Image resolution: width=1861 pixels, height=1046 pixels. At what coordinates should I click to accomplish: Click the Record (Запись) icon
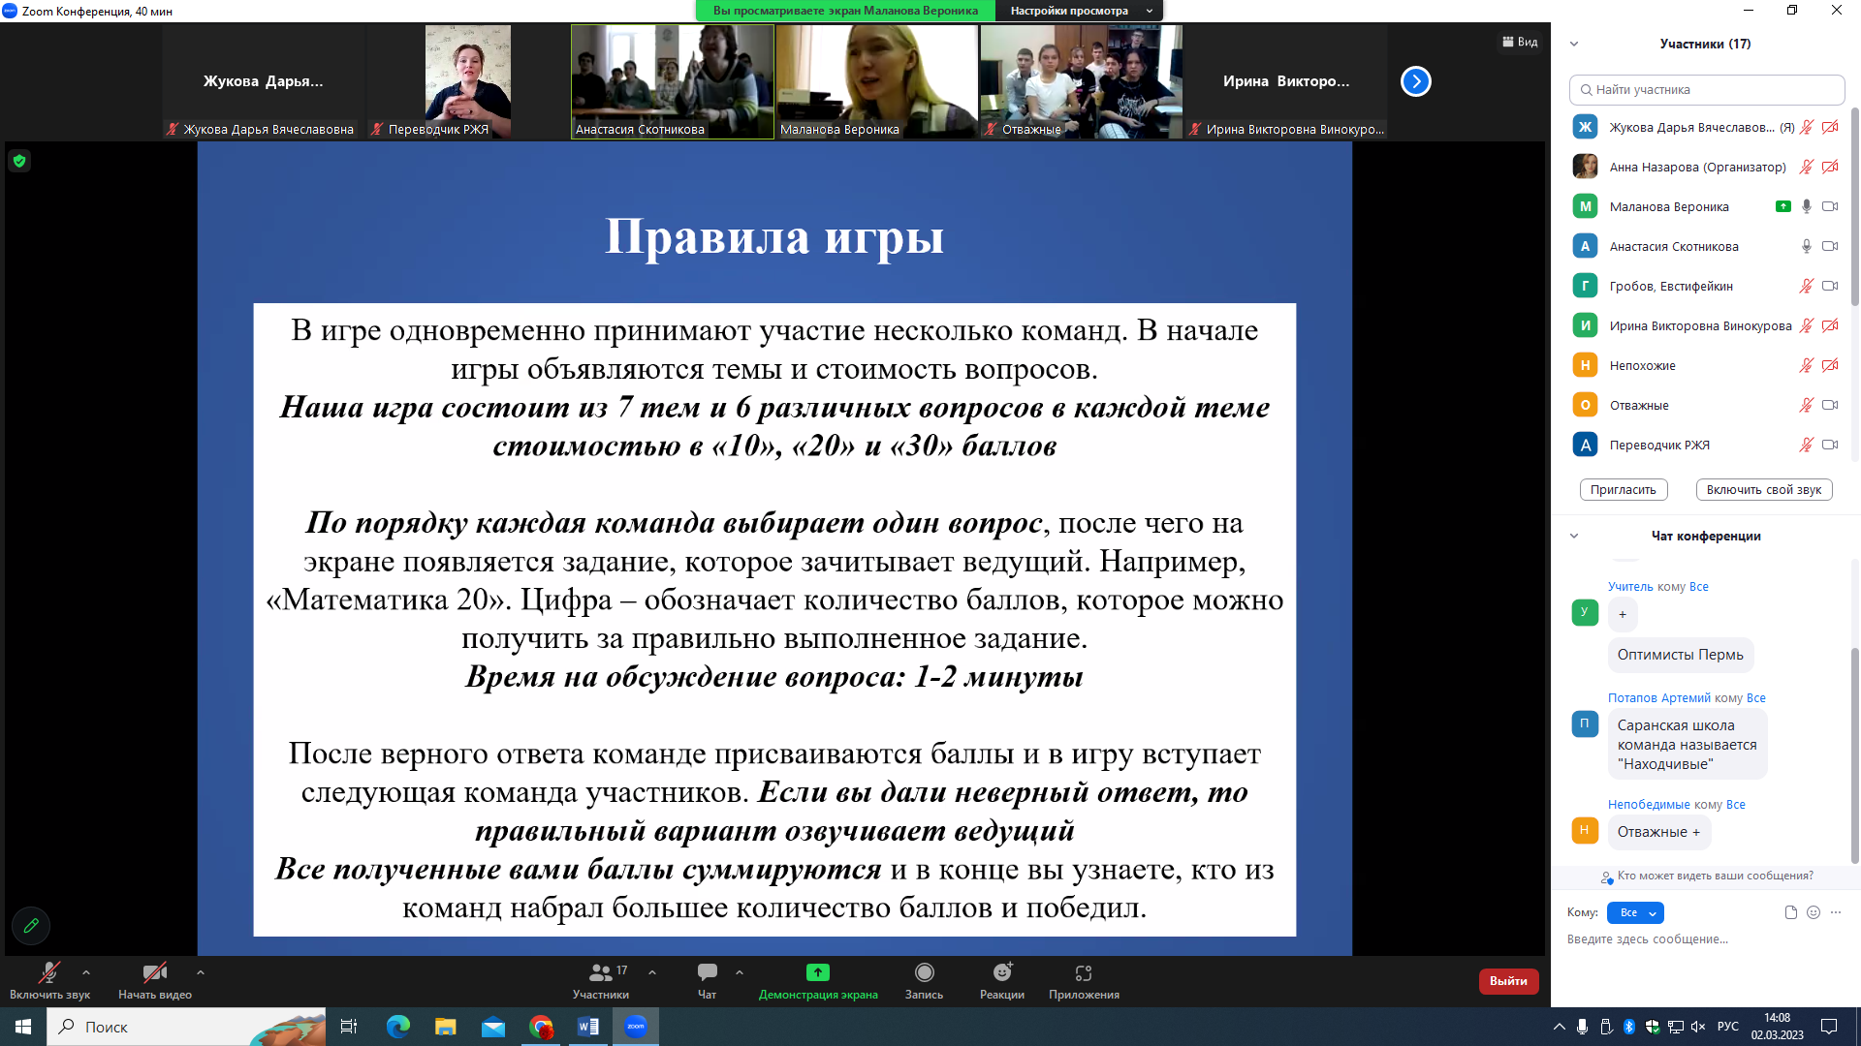(x=924, y=973)
